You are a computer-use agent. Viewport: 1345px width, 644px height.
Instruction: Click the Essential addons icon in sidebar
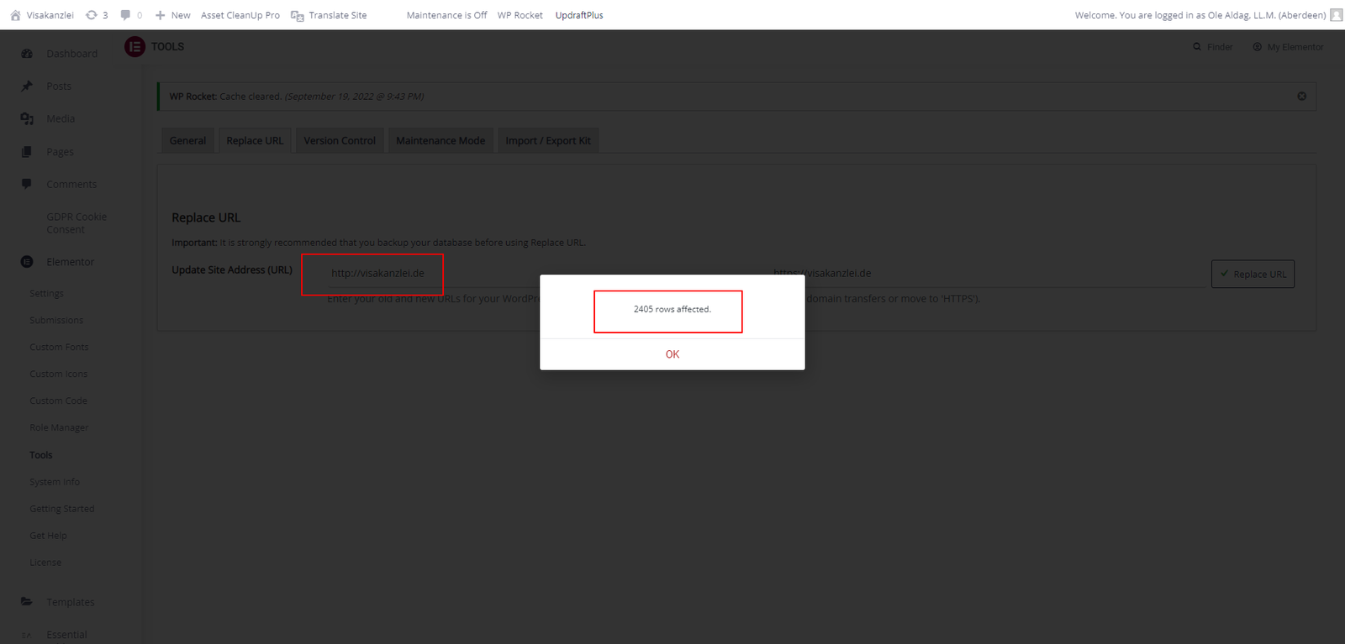pyautogui.click(x=27, y=635)
